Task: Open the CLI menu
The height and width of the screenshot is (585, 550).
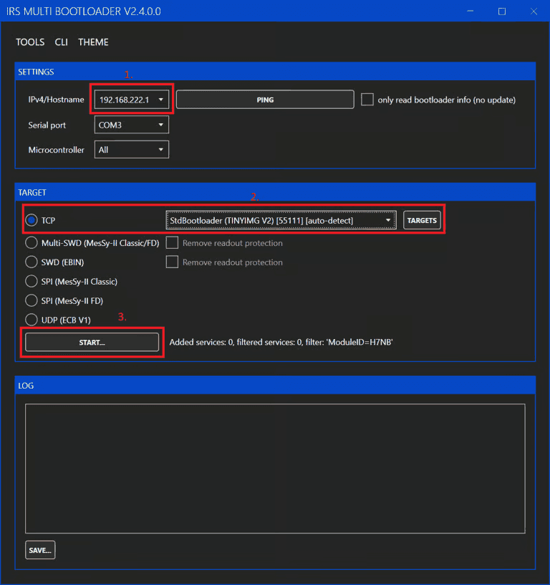Action: 61,42
